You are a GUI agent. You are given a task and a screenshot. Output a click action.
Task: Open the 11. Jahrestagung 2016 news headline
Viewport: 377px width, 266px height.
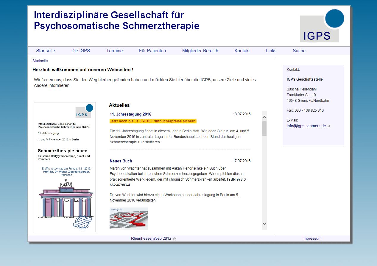[x=130, y=114]
